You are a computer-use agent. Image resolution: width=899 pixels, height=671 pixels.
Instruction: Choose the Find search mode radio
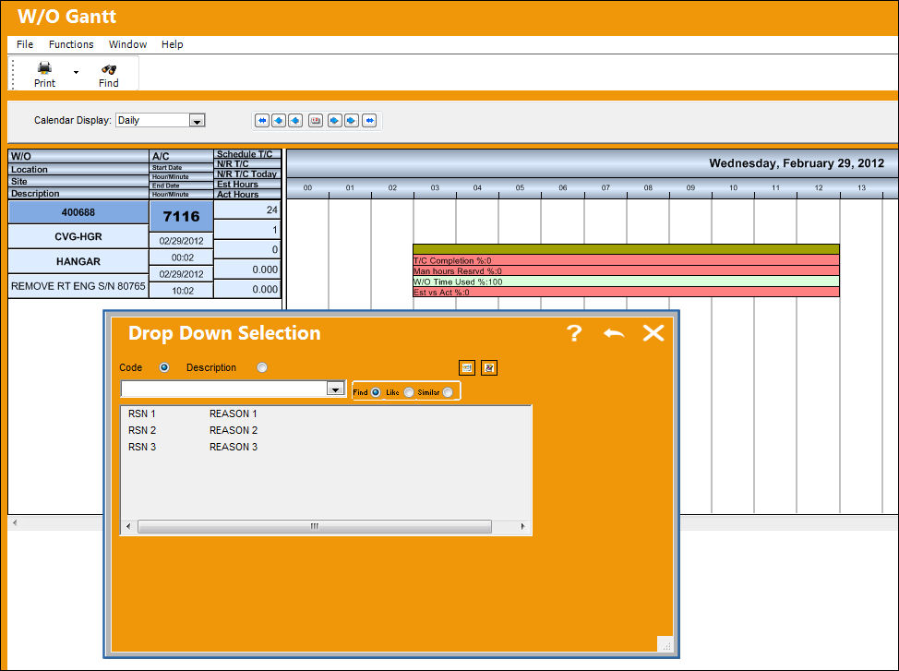point(376,392)
